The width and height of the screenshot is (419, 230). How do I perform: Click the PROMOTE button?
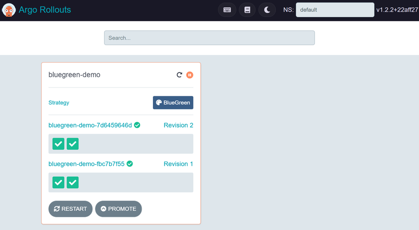[118, 209]
